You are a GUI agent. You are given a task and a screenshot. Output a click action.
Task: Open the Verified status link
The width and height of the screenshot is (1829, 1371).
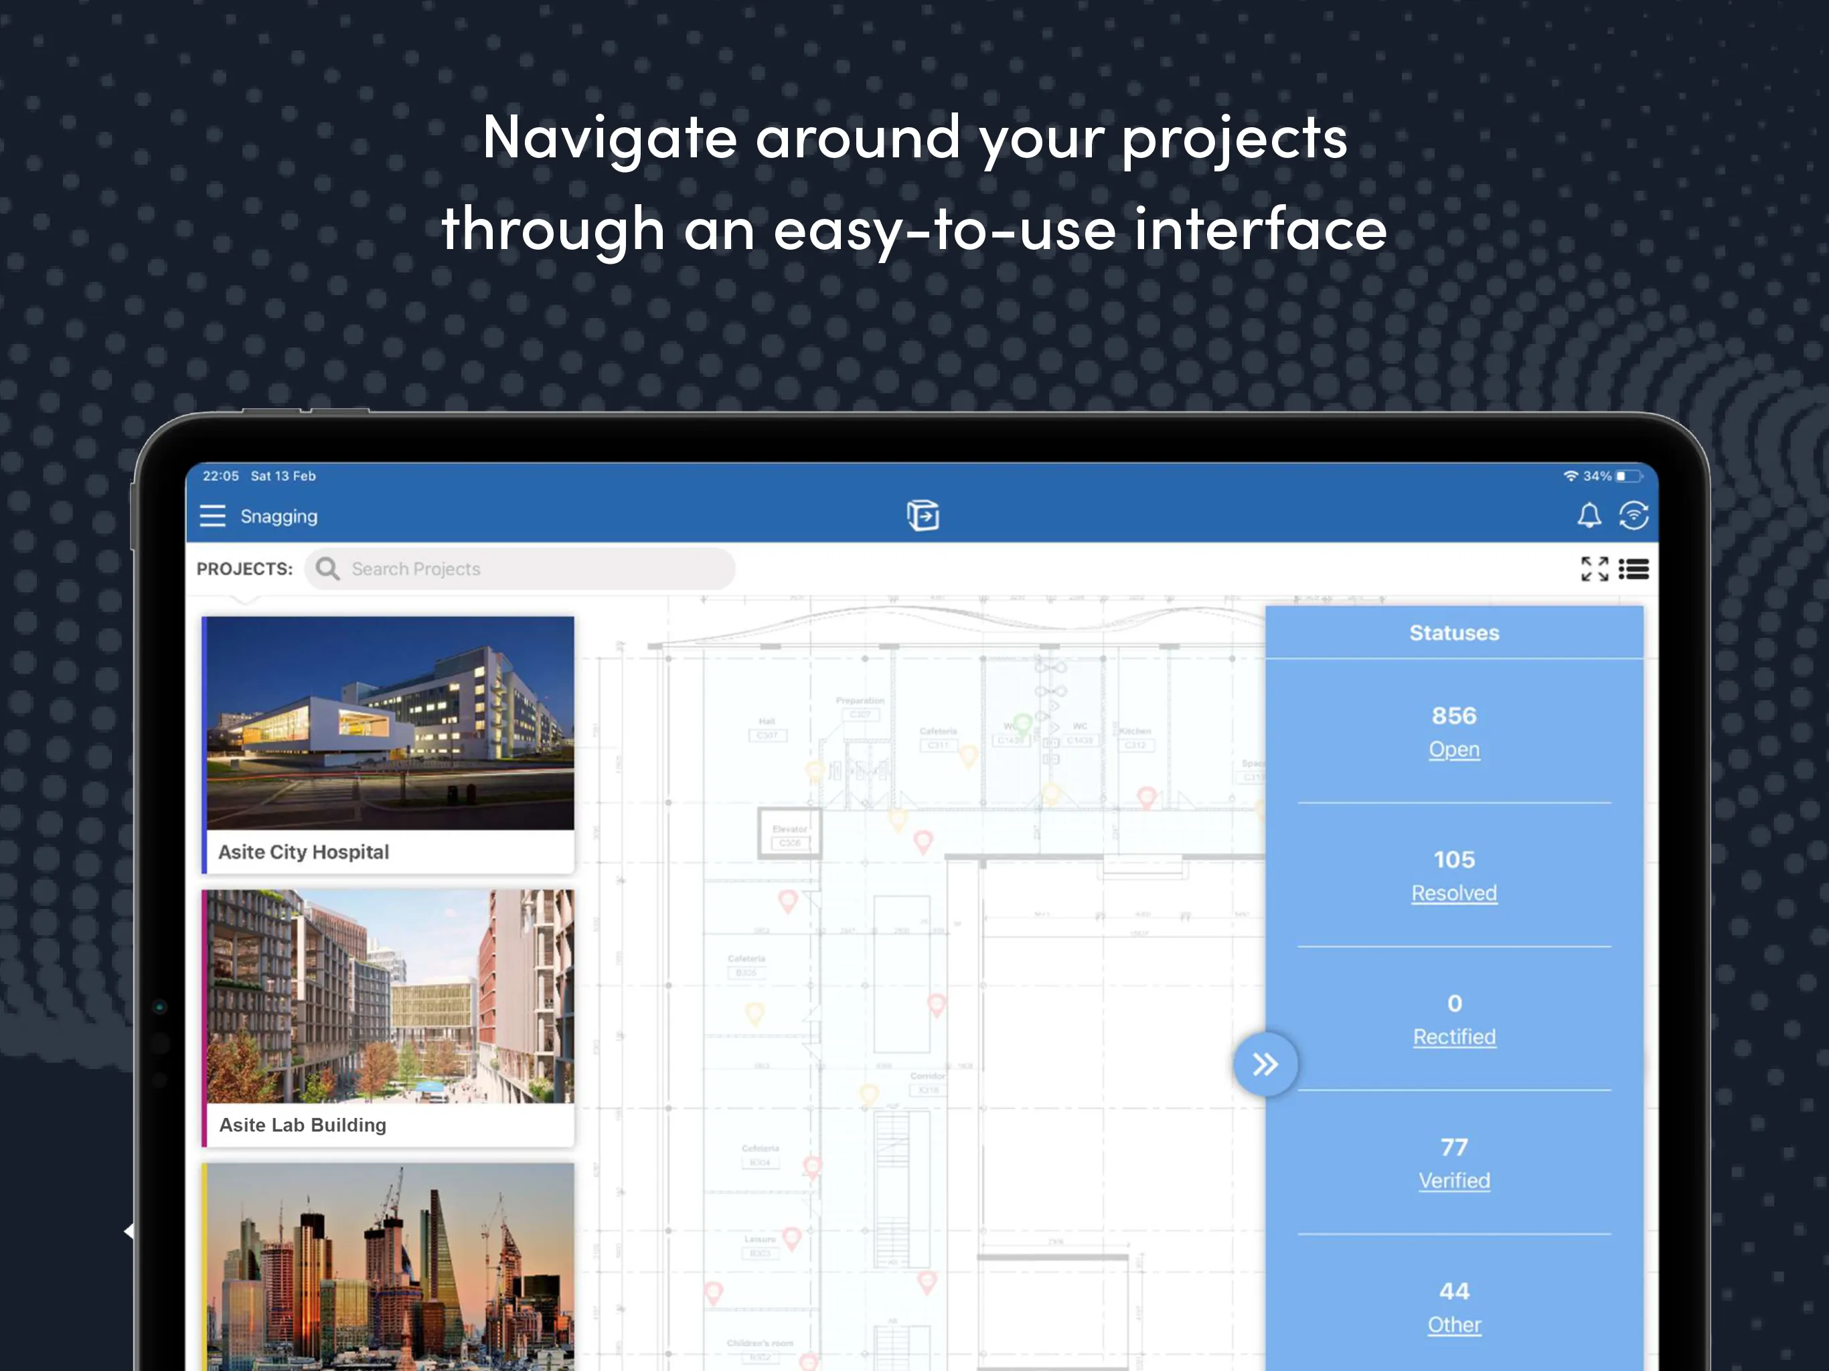(1455, 1181)
